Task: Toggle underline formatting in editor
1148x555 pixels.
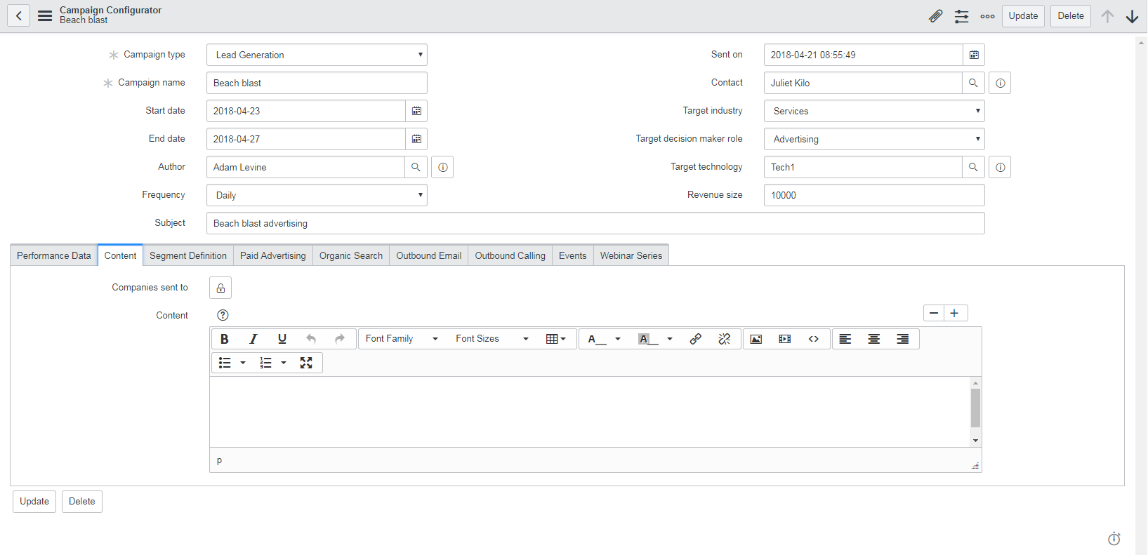Action: [x=282, y=339]
